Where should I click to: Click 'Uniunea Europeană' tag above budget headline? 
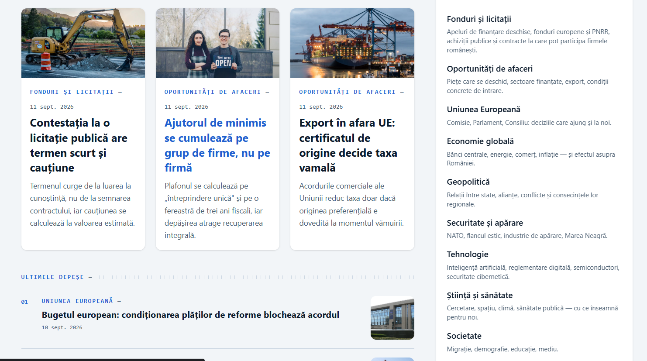[77, 301]
